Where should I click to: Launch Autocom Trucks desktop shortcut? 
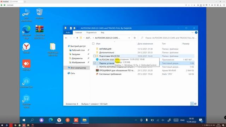26,101
